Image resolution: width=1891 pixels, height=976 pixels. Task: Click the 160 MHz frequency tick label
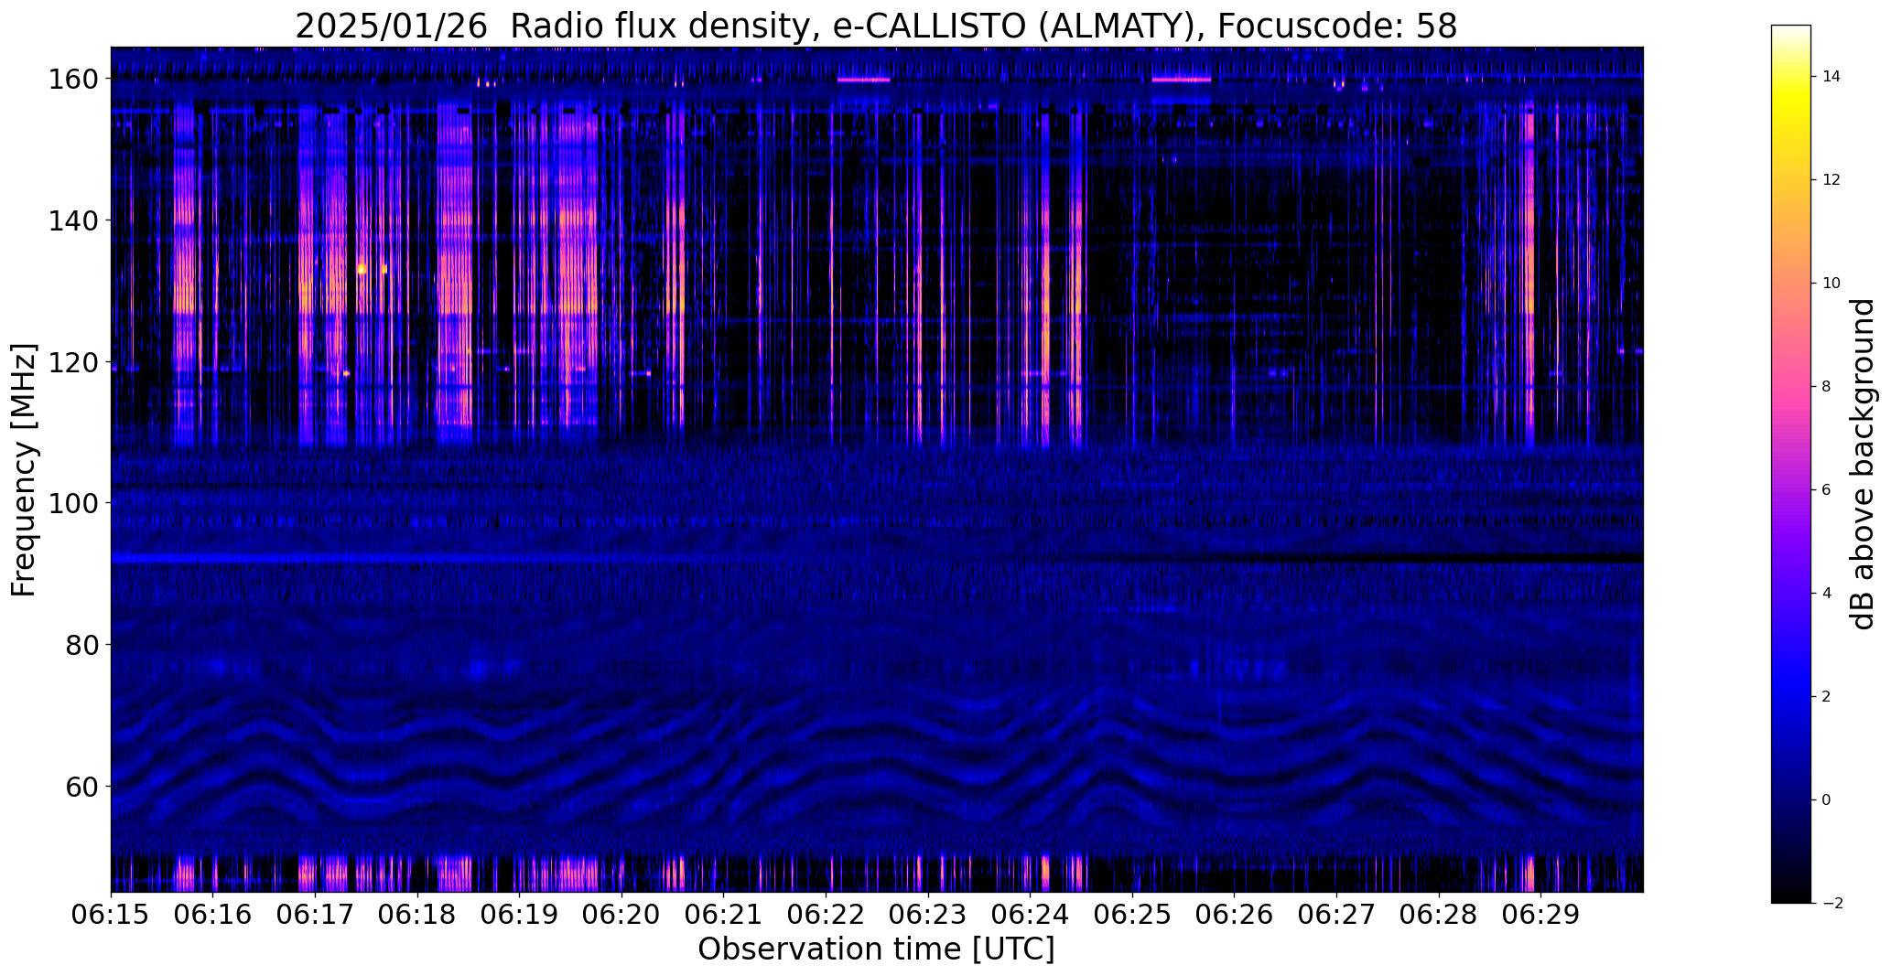click(75, 80)
